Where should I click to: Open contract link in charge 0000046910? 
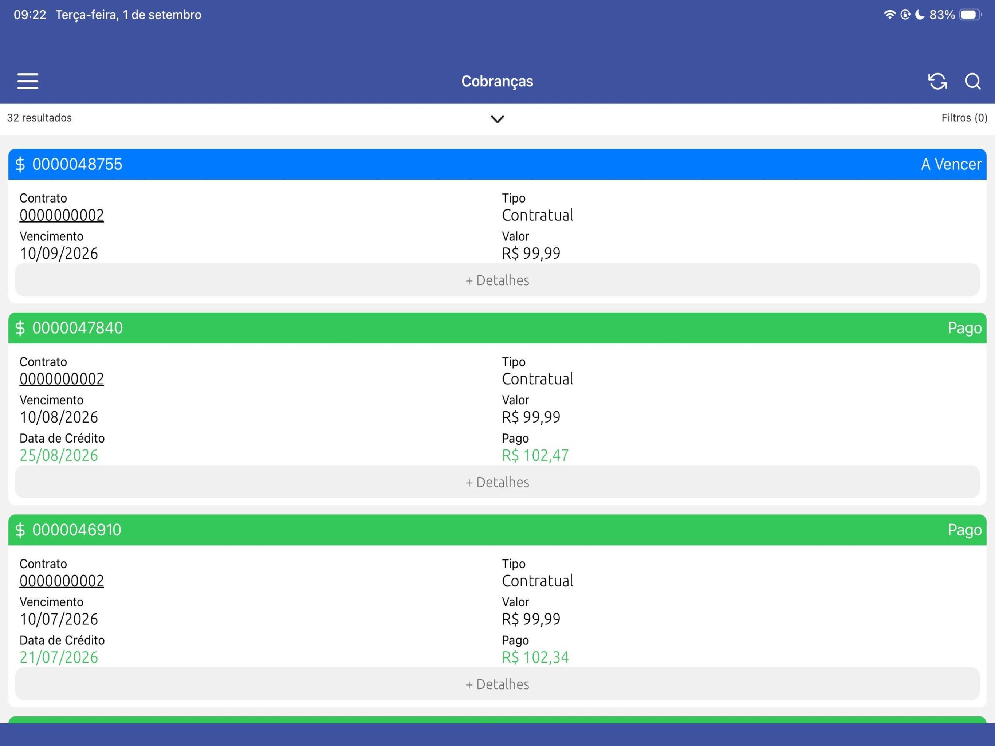(x=62, y=581)
